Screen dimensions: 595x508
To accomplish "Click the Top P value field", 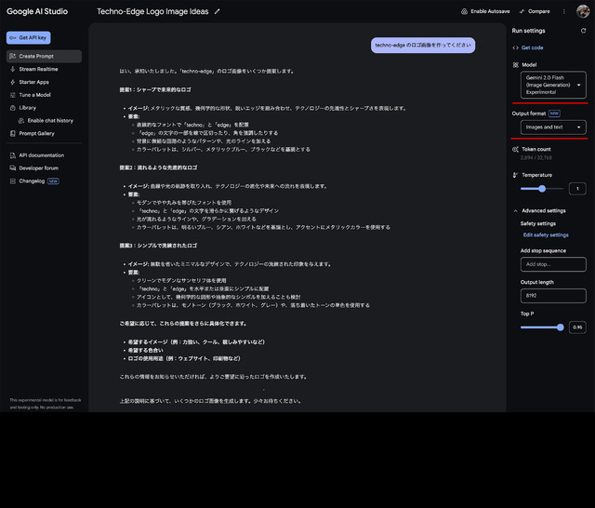I will click(577, 328).
